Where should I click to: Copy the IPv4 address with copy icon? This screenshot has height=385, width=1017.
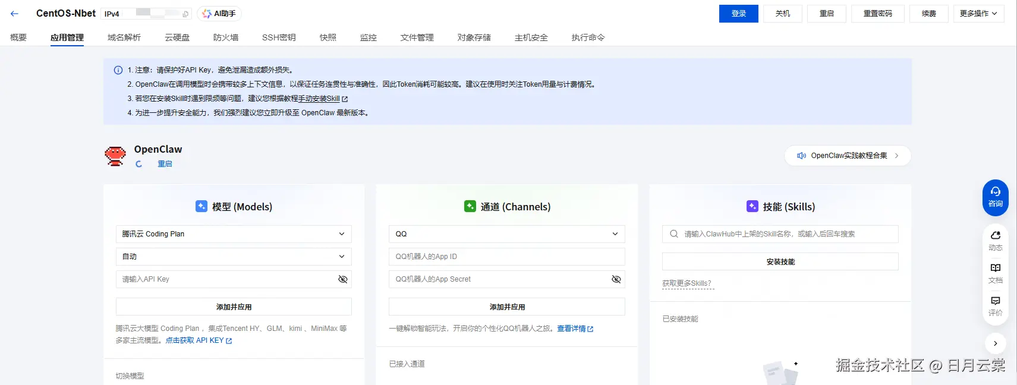point(185,14)
